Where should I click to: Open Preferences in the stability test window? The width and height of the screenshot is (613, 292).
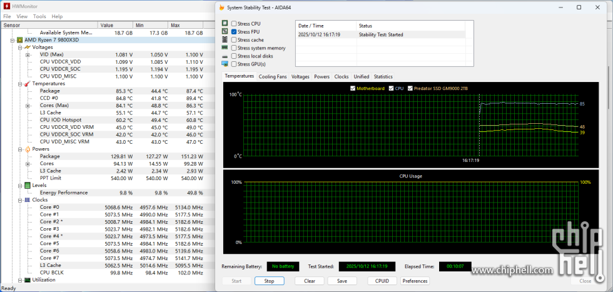click(415, 281)
